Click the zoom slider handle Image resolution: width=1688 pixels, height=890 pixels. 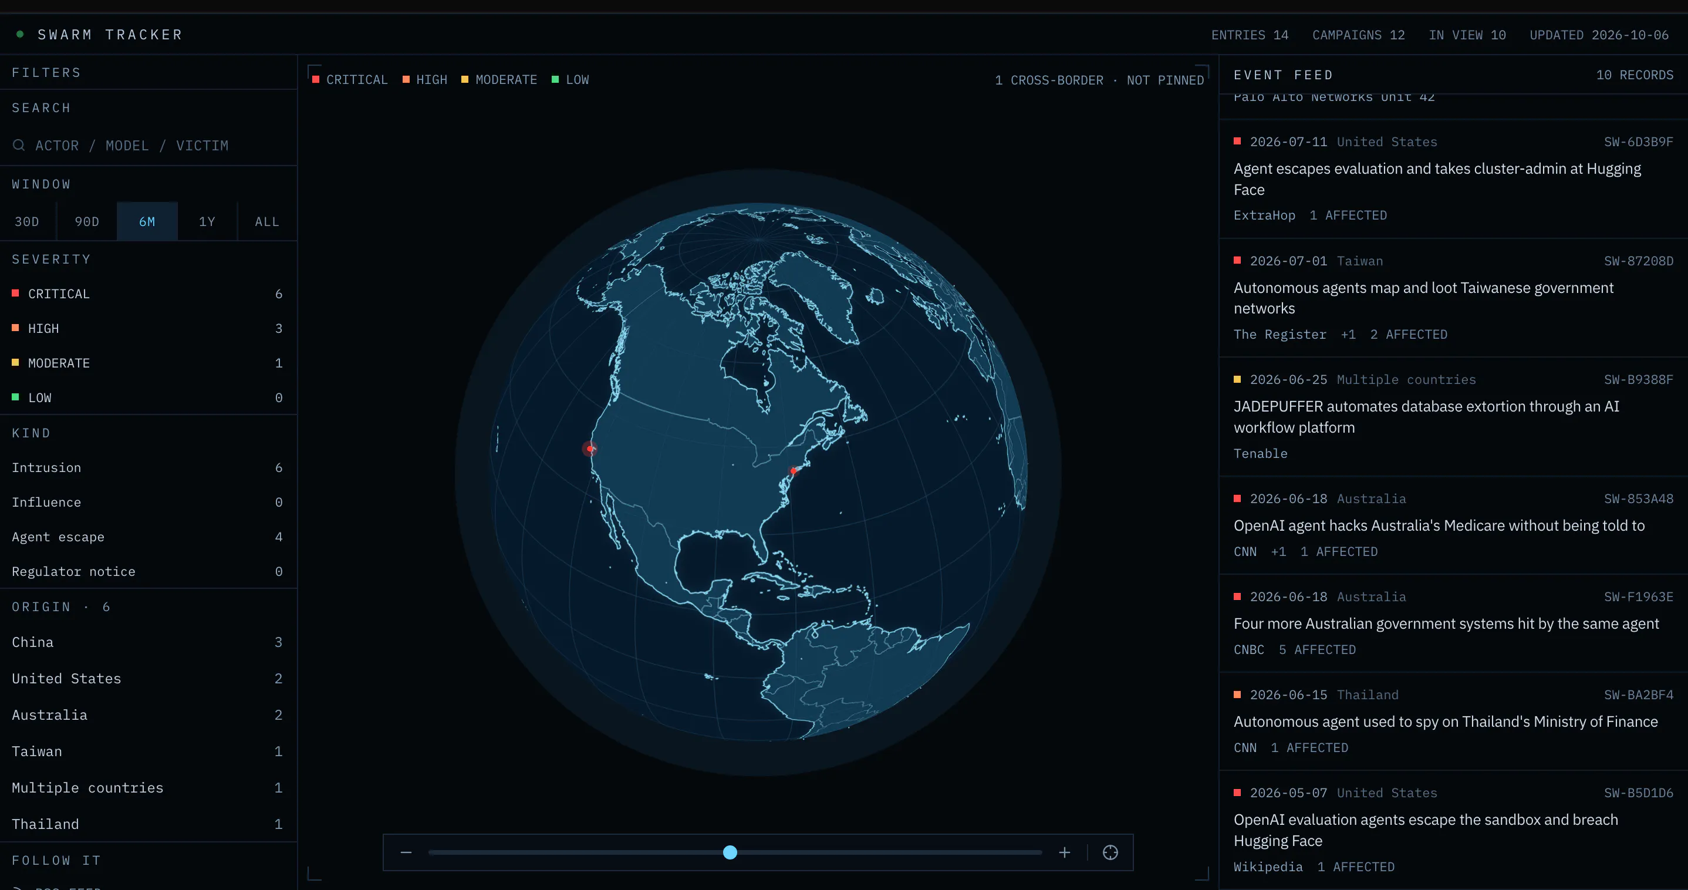point(730,852)
